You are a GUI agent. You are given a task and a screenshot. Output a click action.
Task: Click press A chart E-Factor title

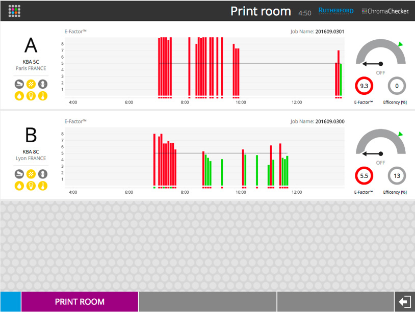[x=75, y=32]
